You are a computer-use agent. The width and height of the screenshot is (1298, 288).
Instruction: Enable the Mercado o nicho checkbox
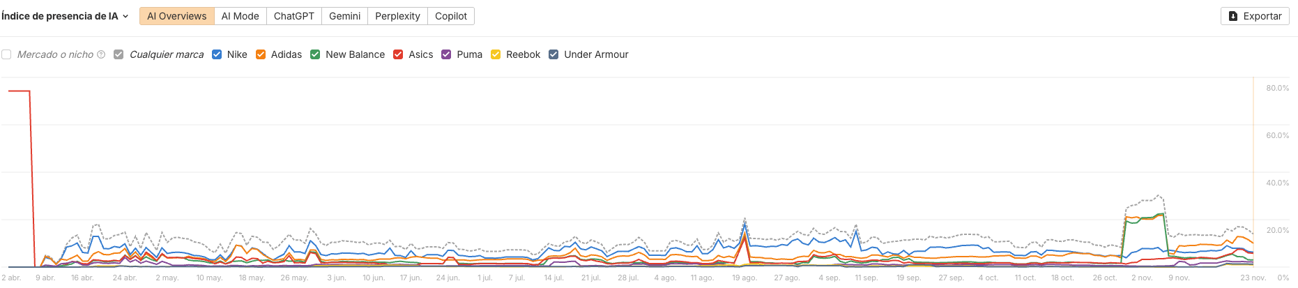(x=6, y=54)
